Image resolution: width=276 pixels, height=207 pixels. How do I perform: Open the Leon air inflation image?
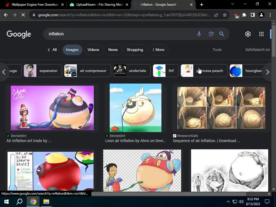click(136, 108)
